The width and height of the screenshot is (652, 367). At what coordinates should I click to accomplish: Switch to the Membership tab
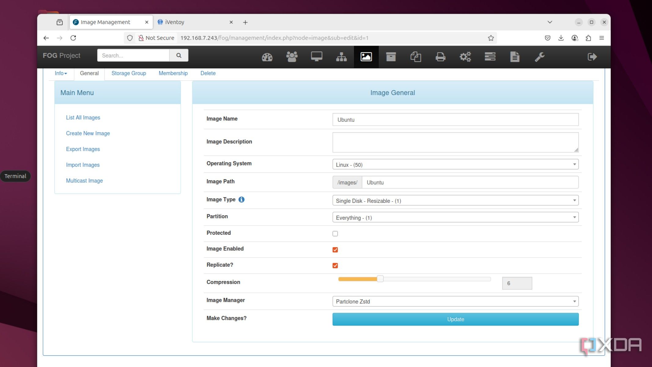pos(173,73)
